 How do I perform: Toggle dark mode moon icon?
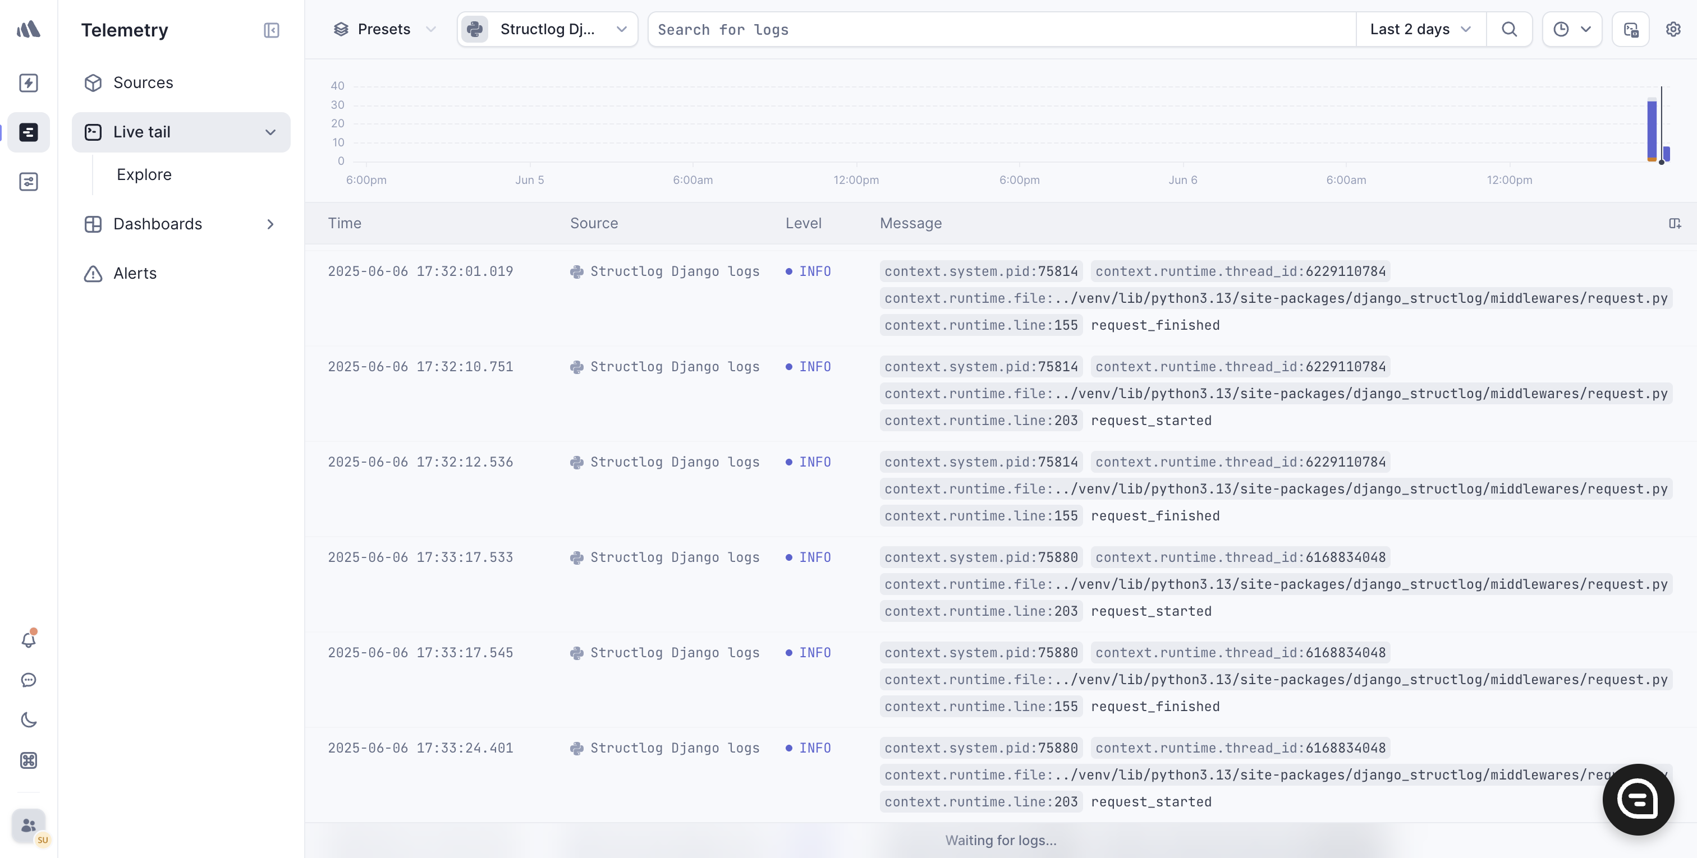click(28, 719)
